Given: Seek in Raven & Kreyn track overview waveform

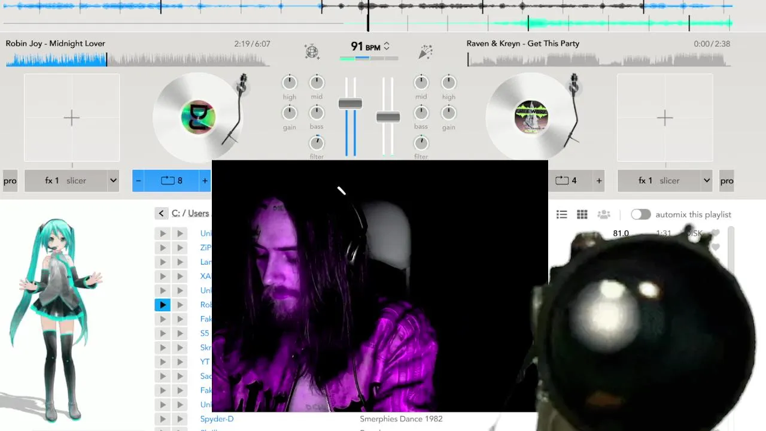Looking at the screenshot, I should coord(598,59).
